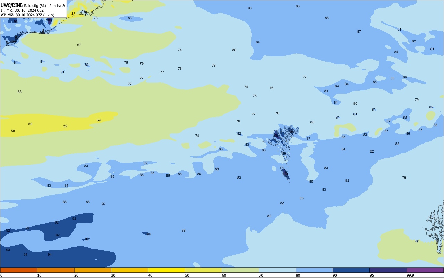This screenshot has height=278, width=444.
Task: Click the humidity value 72 on the map
Action: coord(417,241)
